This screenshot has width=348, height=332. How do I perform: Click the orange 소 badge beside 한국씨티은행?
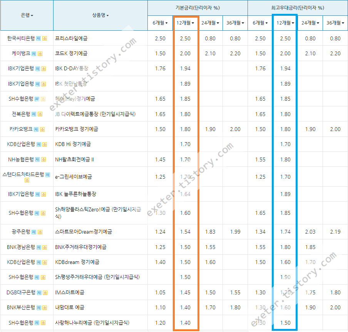pos(45,38)
